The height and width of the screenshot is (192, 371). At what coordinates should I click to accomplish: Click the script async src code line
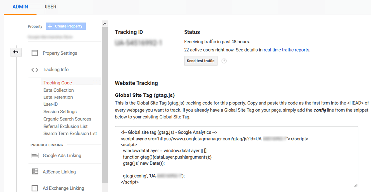tap(214, 139)
